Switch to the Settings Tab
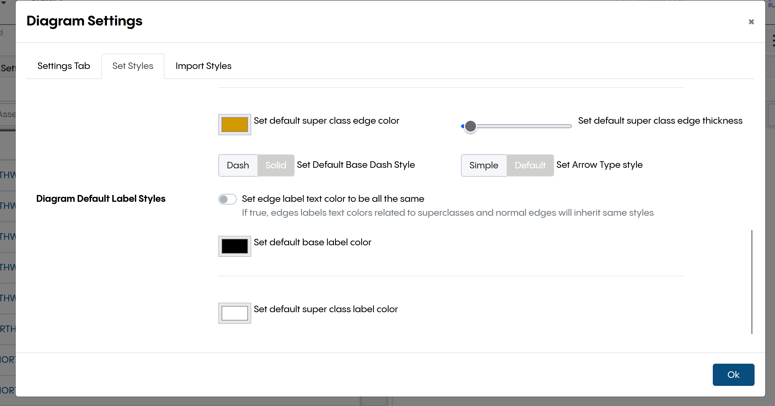 tap(63, 66)
